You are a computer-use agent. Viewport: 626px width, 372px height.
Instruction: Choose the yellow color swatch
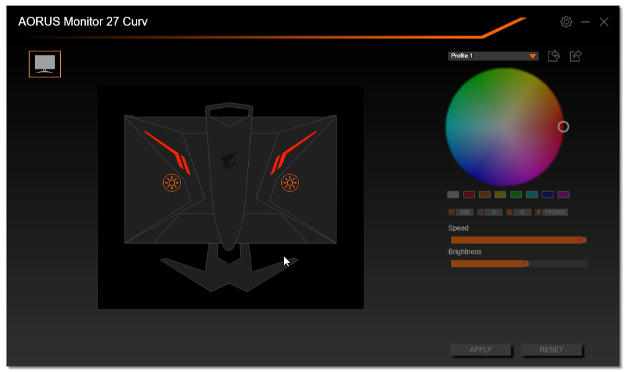[500, 195]
